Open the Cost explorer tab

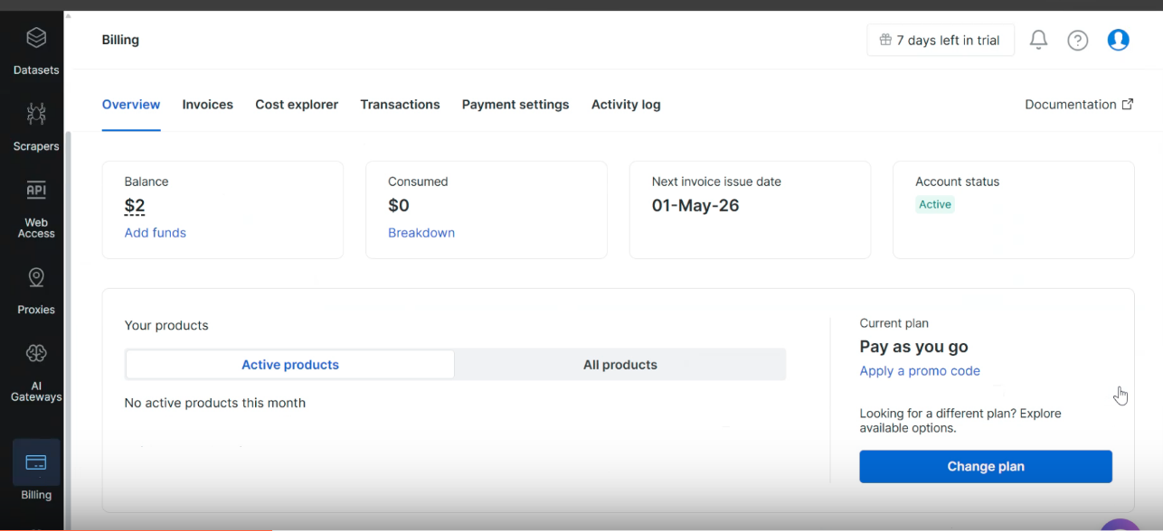click(x=297, y=105)
